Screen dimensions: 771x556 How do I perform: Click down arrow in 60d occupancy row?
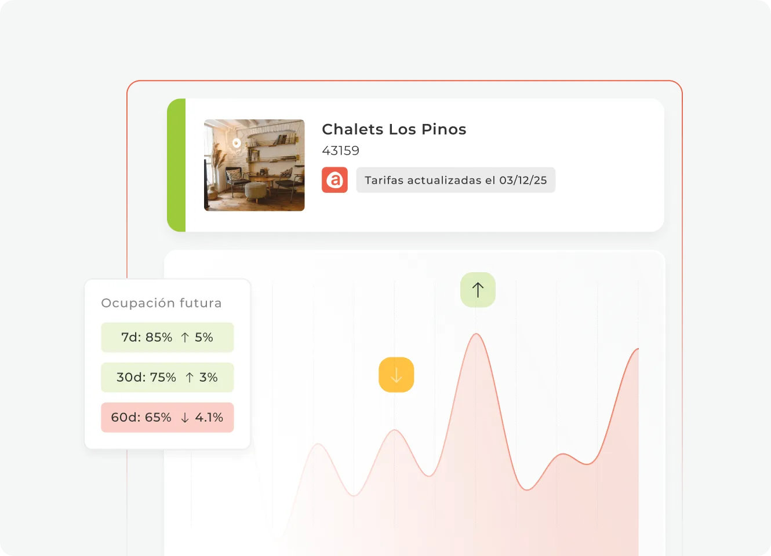pyautogui.click(x=185, y=418)
